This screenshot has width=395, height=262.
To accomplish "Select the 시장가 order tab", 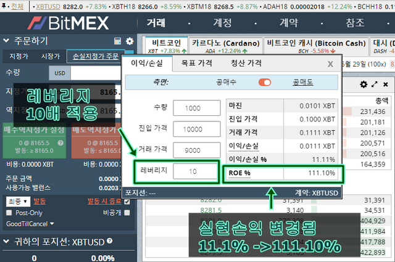I will click(51, 56).
